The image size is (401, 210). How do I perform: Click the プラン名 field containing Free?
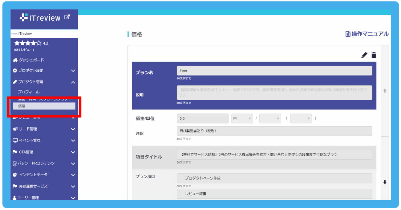coord(274,70)
